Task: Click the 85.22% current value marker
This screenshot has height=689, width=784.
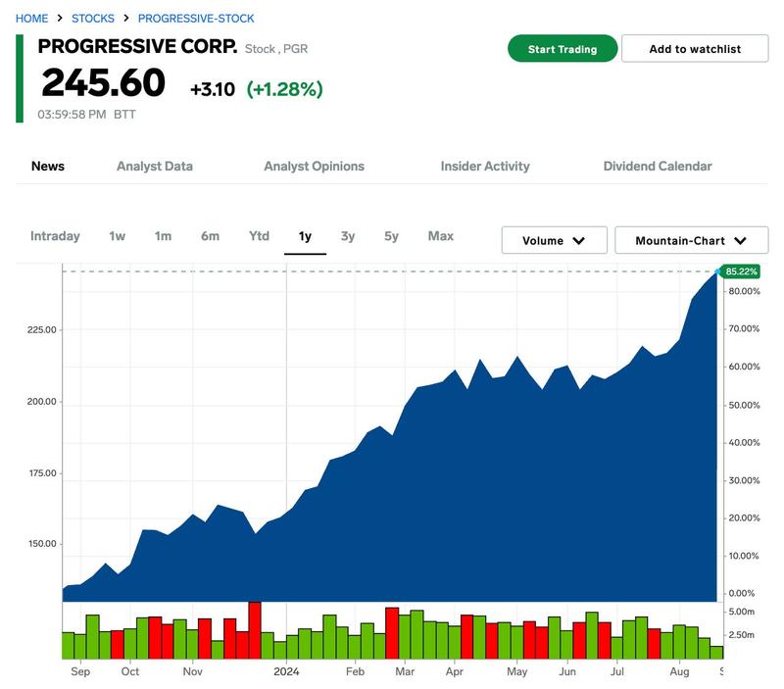Action: [x=741, y=271]
